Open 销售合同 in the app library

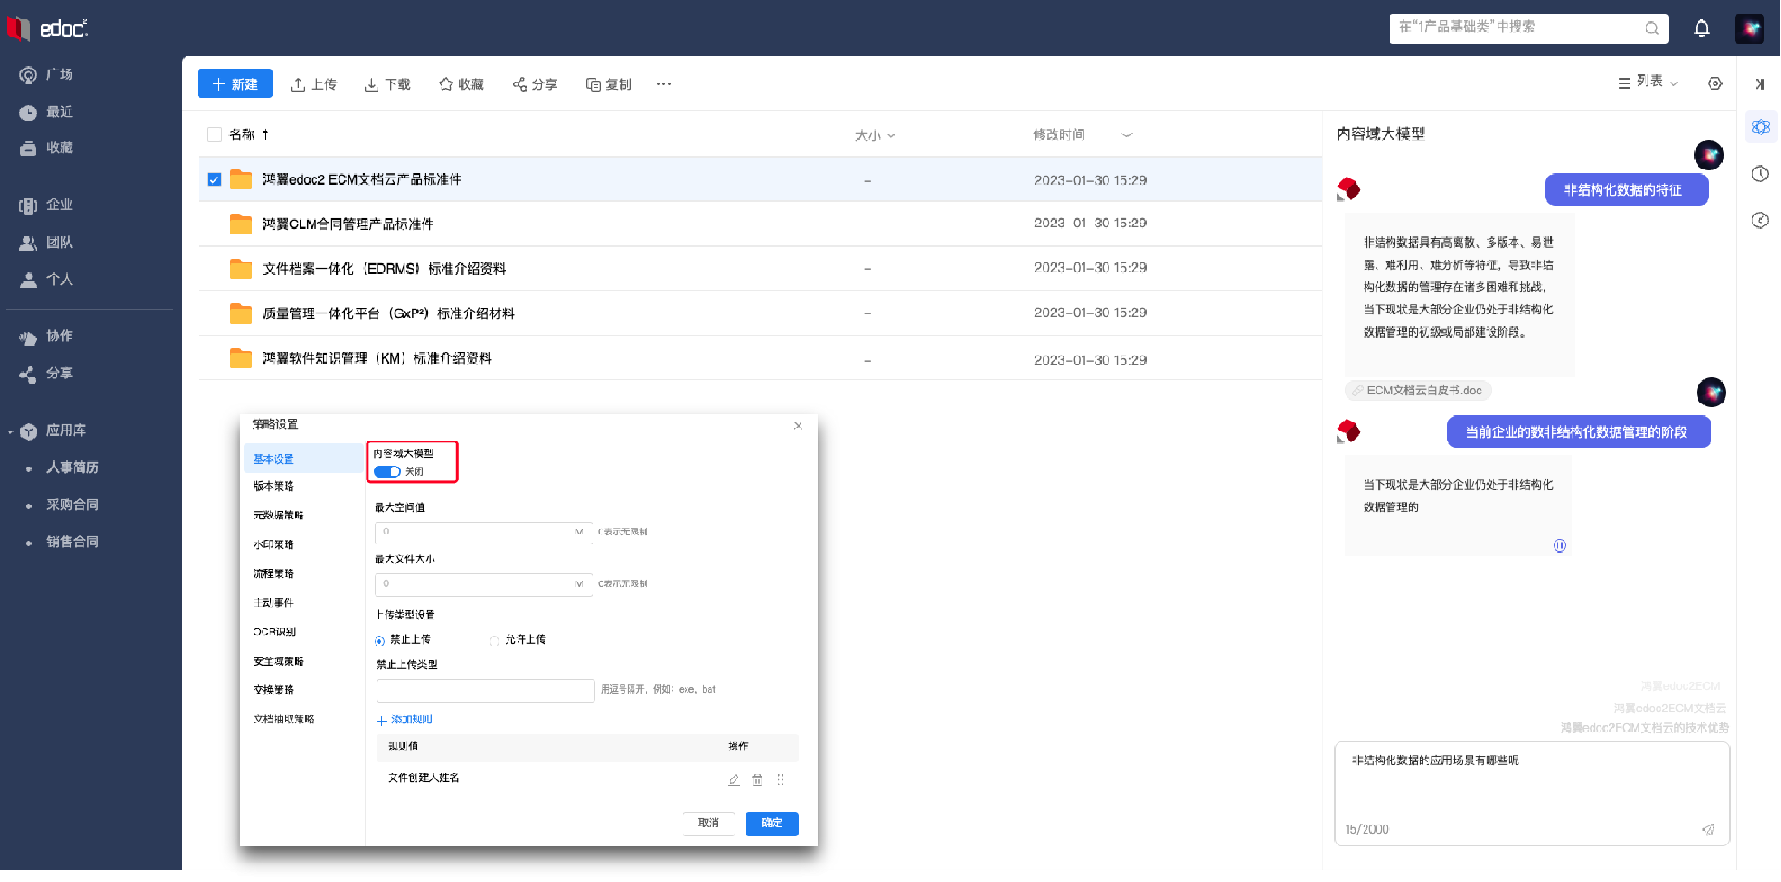[72, 542]
